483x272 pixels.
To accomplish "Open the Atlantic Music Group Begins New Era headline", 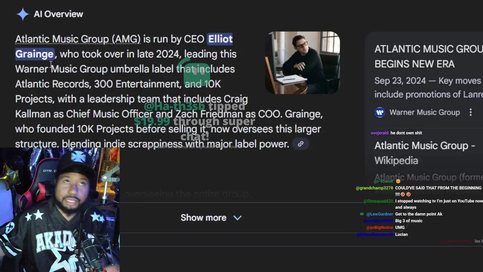I will tap(429, 56).
